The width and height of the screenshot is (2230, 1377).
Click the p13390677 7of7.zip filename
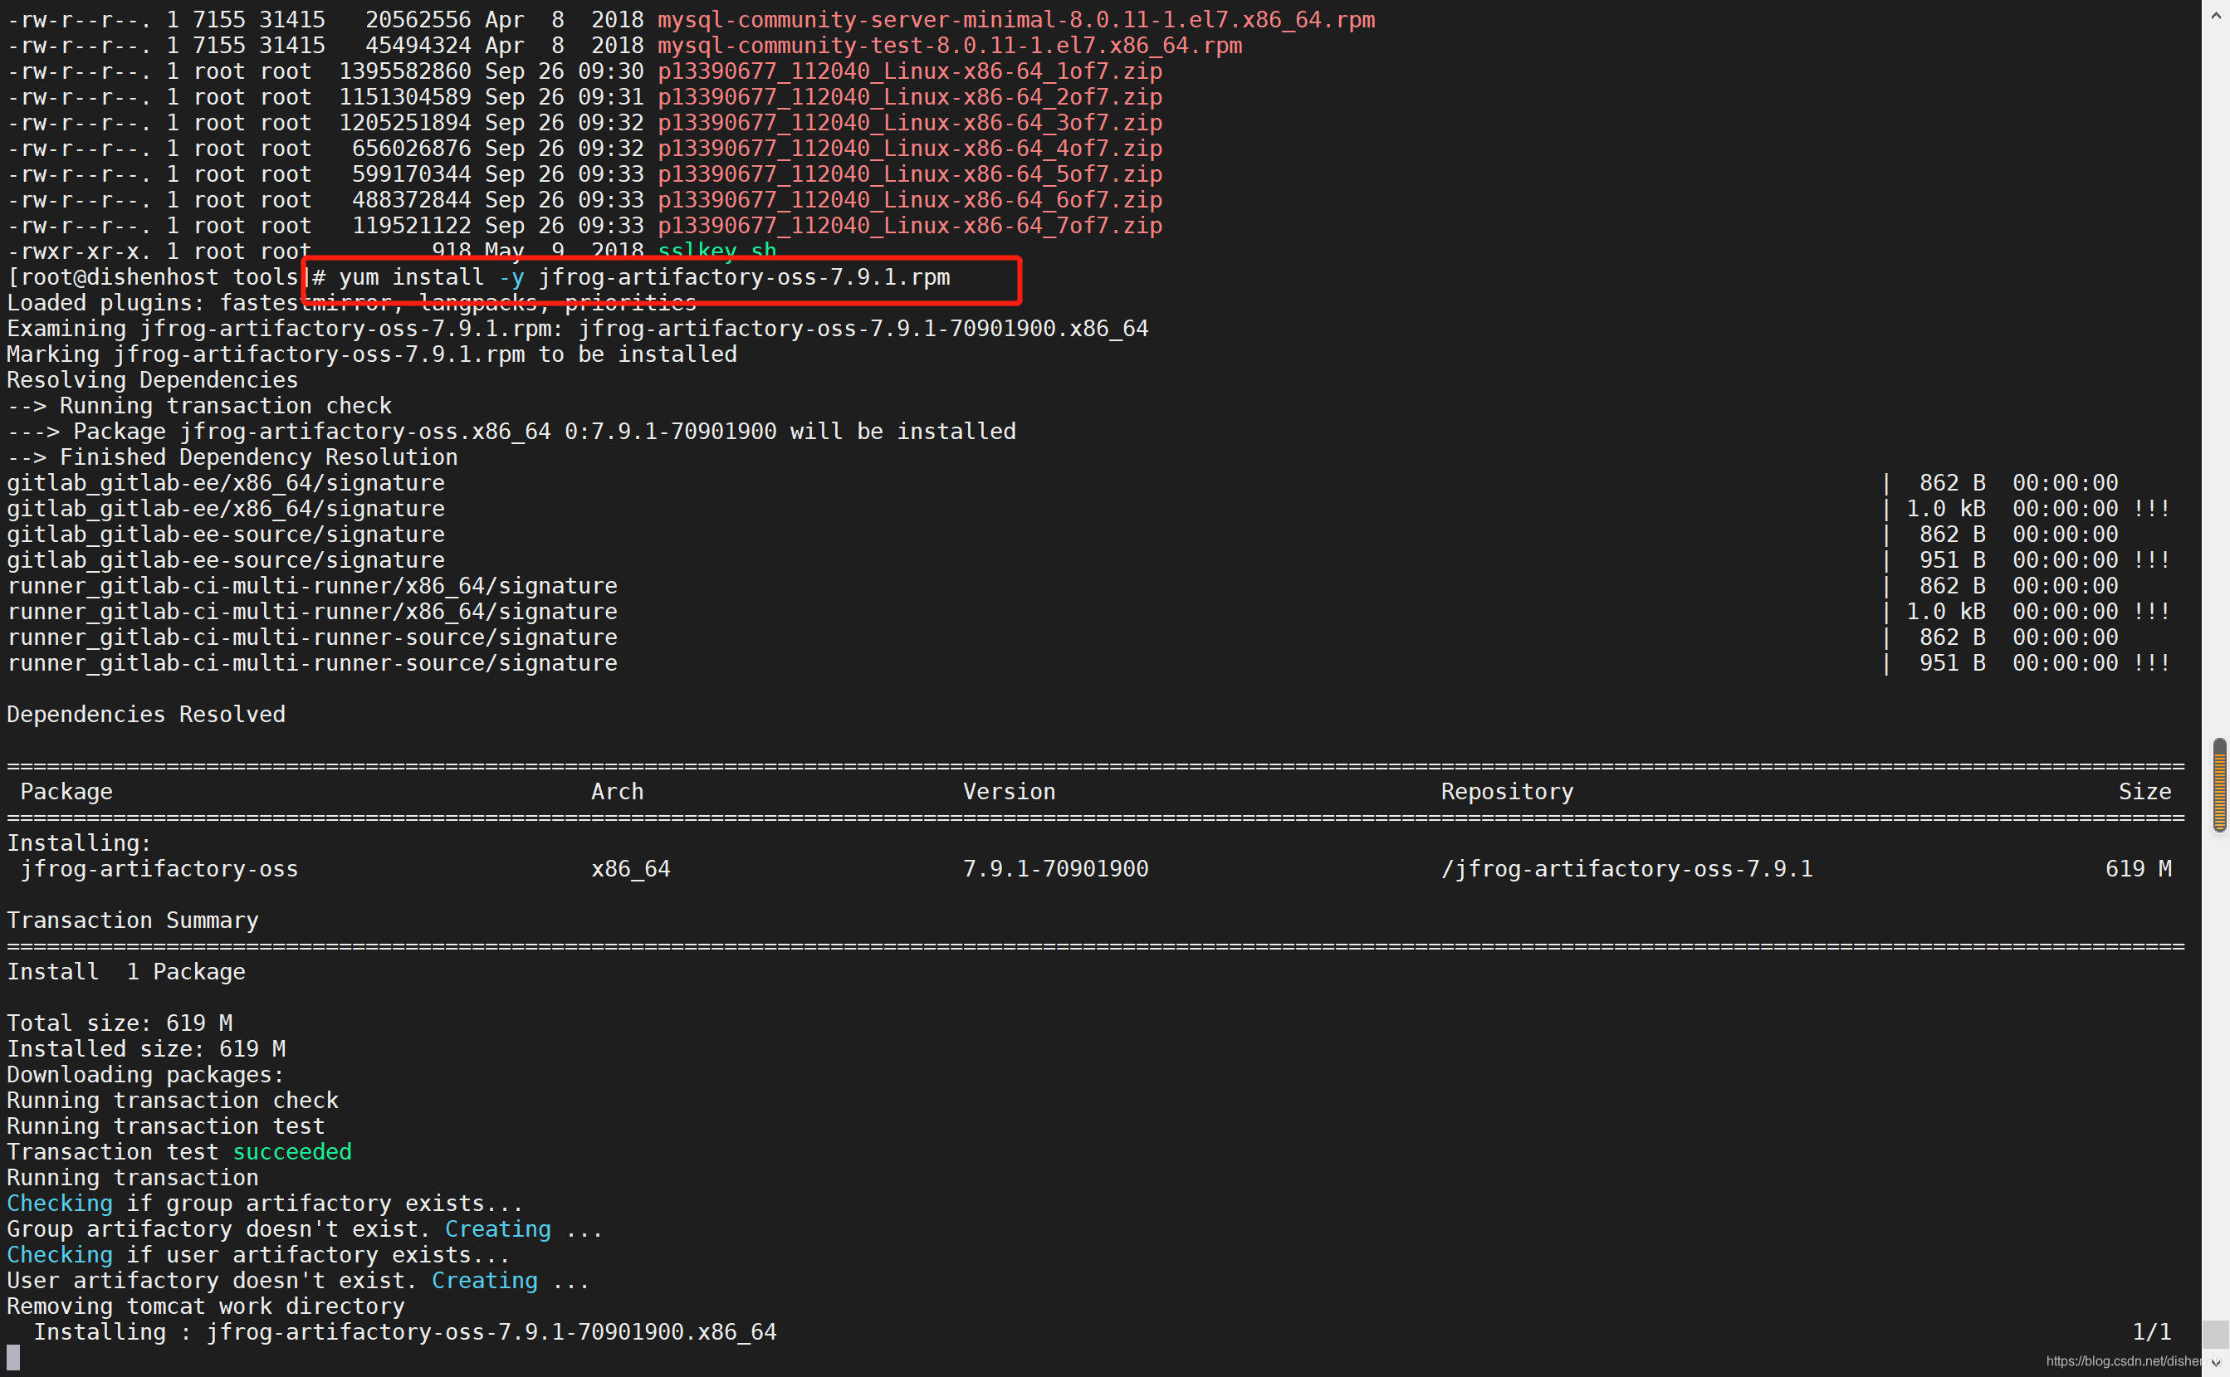[909, 226]
